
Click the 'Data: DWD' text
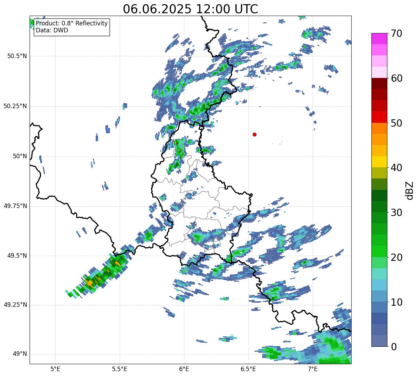click(52, 30)
